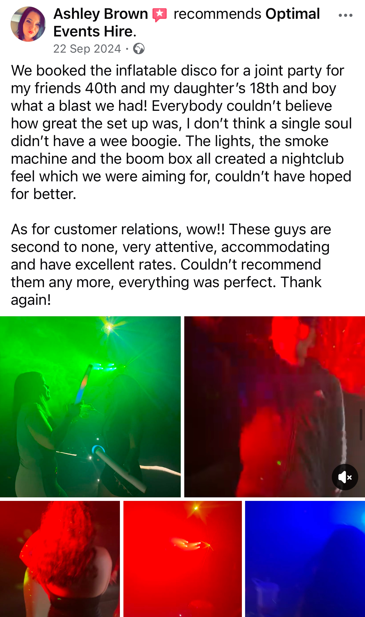This screenshot has height=617, width=365.
Task: Unmute the video using the speaker icon
Action: click(x=345, y=477)
